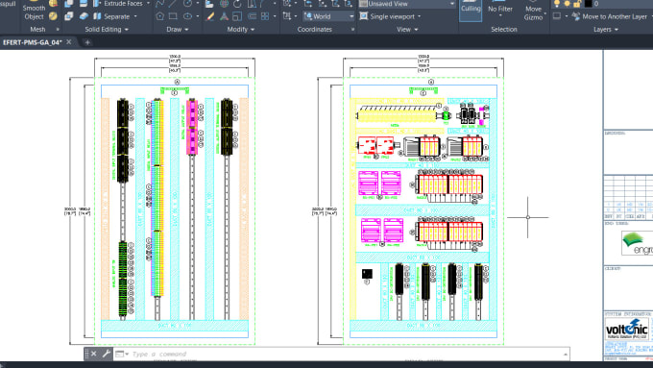Close the EFERT-PMS-GA_04 drawing tab

[69, 42]
